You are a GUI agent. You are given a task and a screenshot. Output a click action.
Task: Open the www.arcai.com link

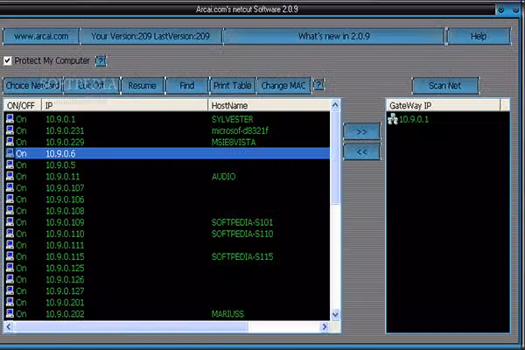[x=40, y=37]
